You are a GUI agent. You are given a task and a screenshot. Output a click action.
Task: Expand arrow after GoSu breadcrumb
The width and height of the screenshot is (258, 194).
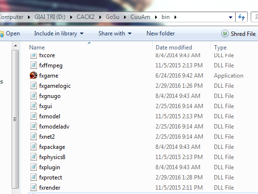tap(125, 17)
